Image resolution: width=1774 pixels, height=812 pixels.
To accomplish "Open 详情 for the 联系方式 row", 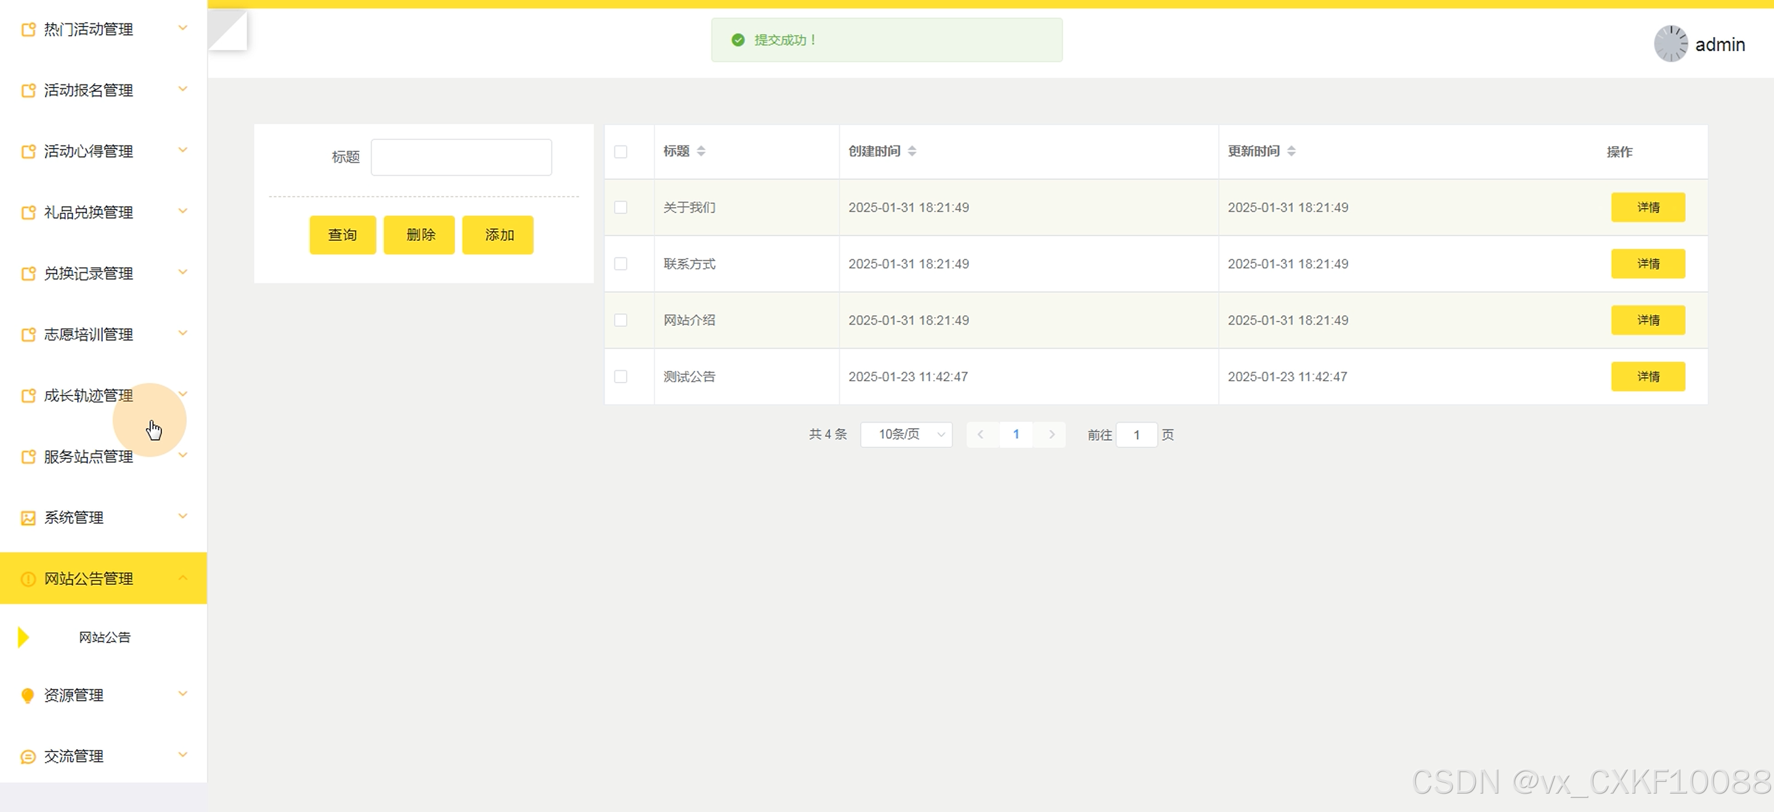I will (x=1646, y=264).
